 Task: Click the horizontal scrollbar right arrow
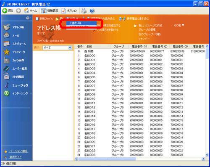click(x=203, y=159)
